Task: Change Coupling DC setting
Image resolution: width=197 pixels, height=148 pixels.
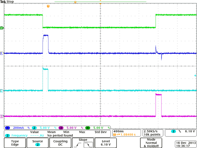Action: [60, 143]
